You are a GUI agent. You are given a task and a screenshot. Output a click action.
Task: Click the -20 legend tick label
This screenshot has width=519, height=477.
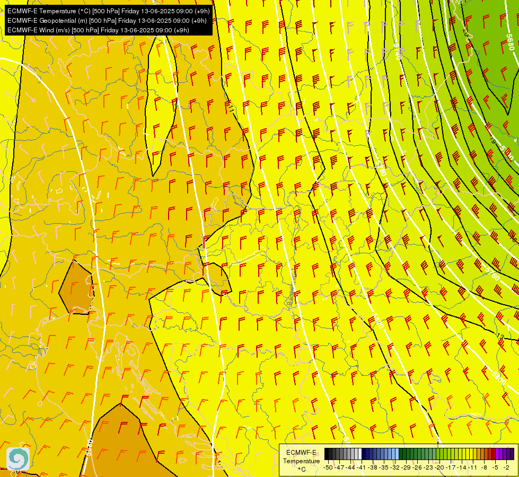point(439,467)
